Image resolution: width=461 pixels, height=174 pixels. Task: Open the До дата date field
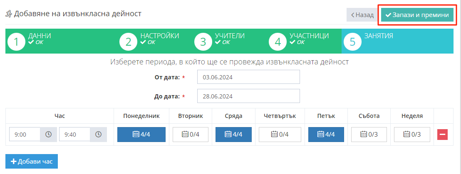248,96
